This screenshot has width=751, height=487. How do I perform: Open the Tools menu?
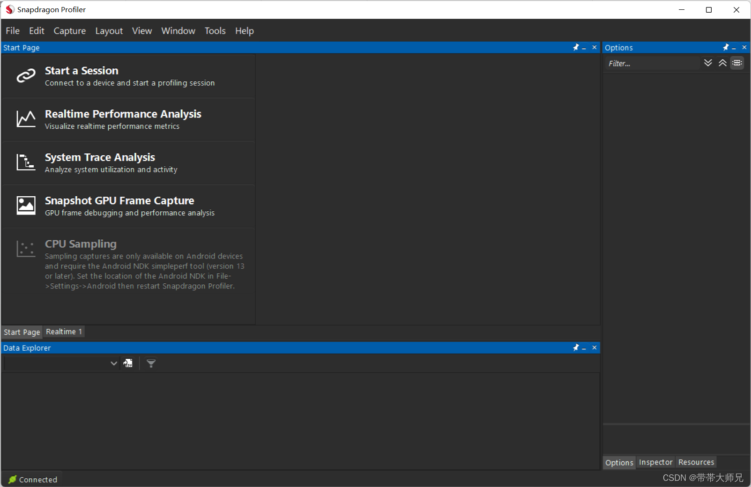[215, 31]
